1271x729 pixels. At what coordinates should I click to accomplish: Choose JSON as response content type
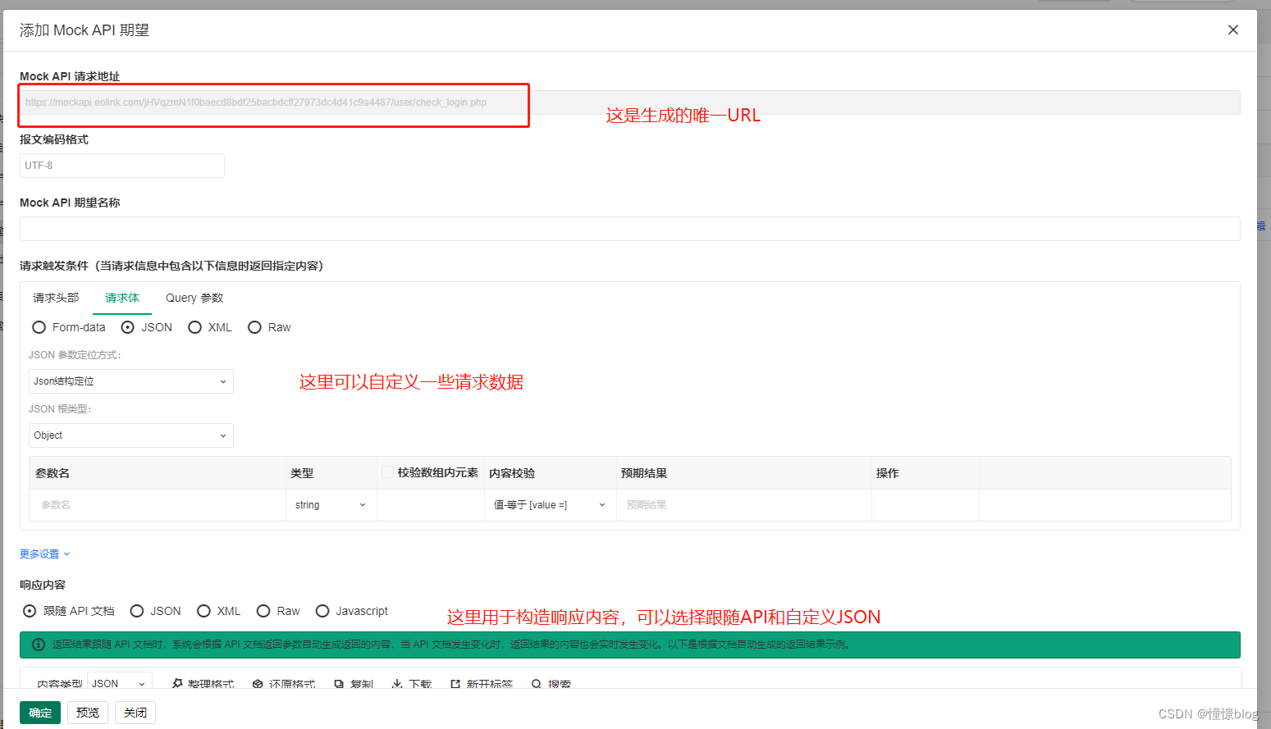137,611
